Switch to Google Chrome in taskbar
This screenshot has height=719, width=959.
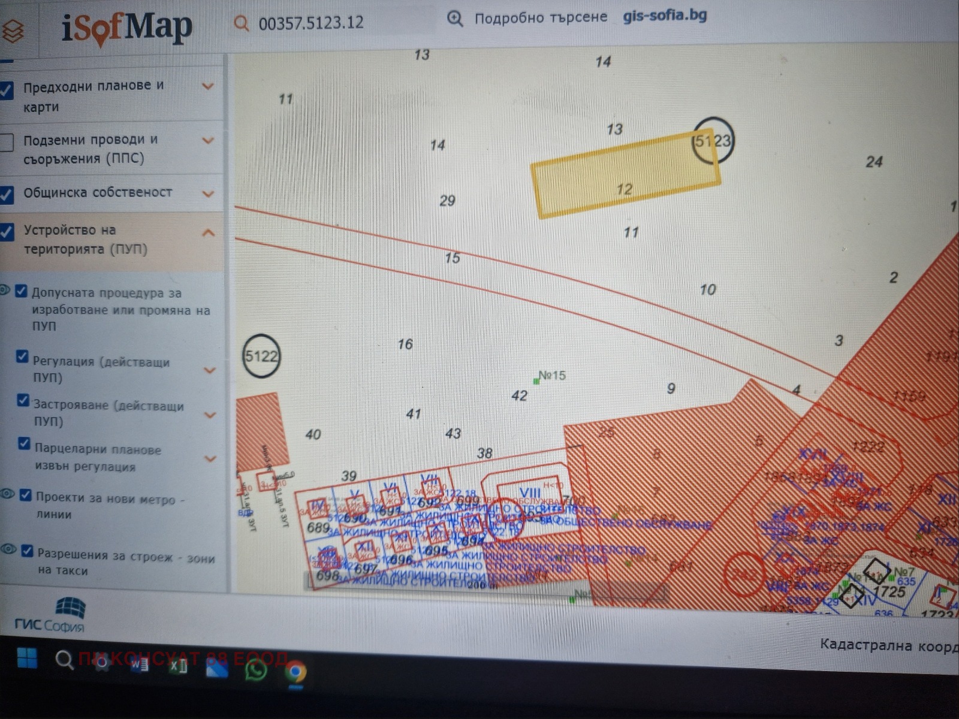[x=294, y=672]
